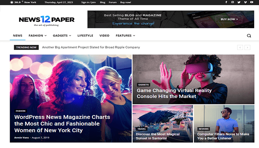
Task: Show previous trending story arrow
Action: coord(240,47)
